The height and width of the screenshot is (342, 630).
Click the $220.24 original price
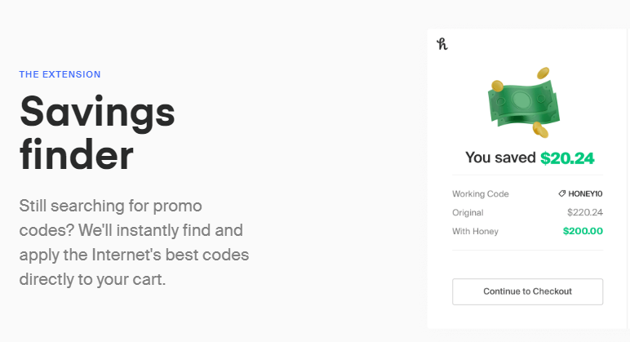(x=585, y=212)
